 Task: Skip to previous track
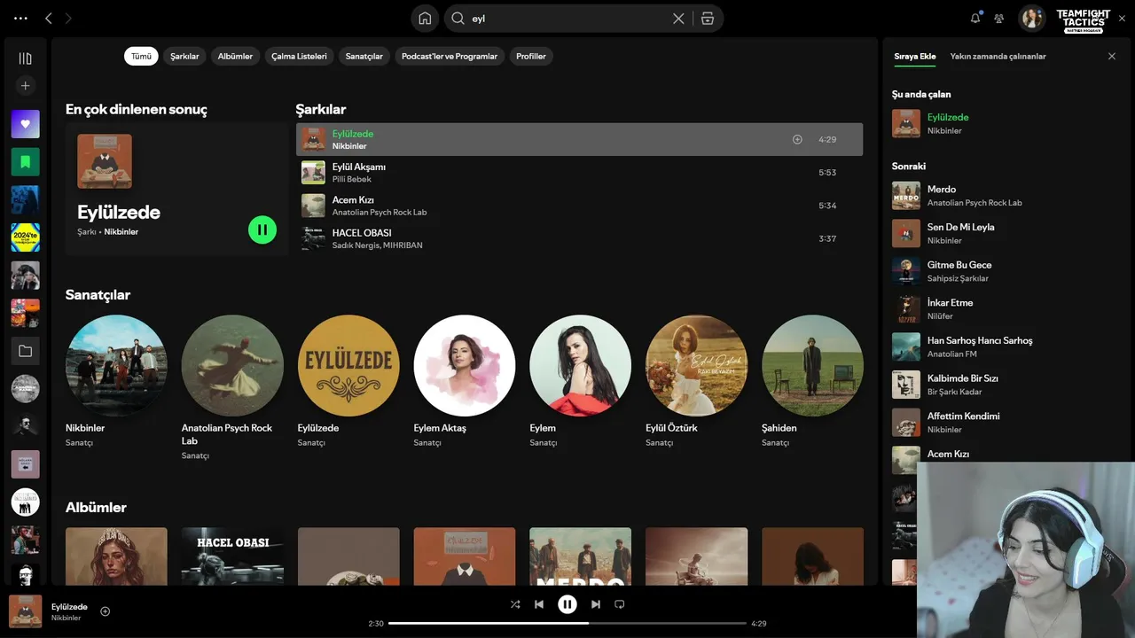click(x=539, y=604)
